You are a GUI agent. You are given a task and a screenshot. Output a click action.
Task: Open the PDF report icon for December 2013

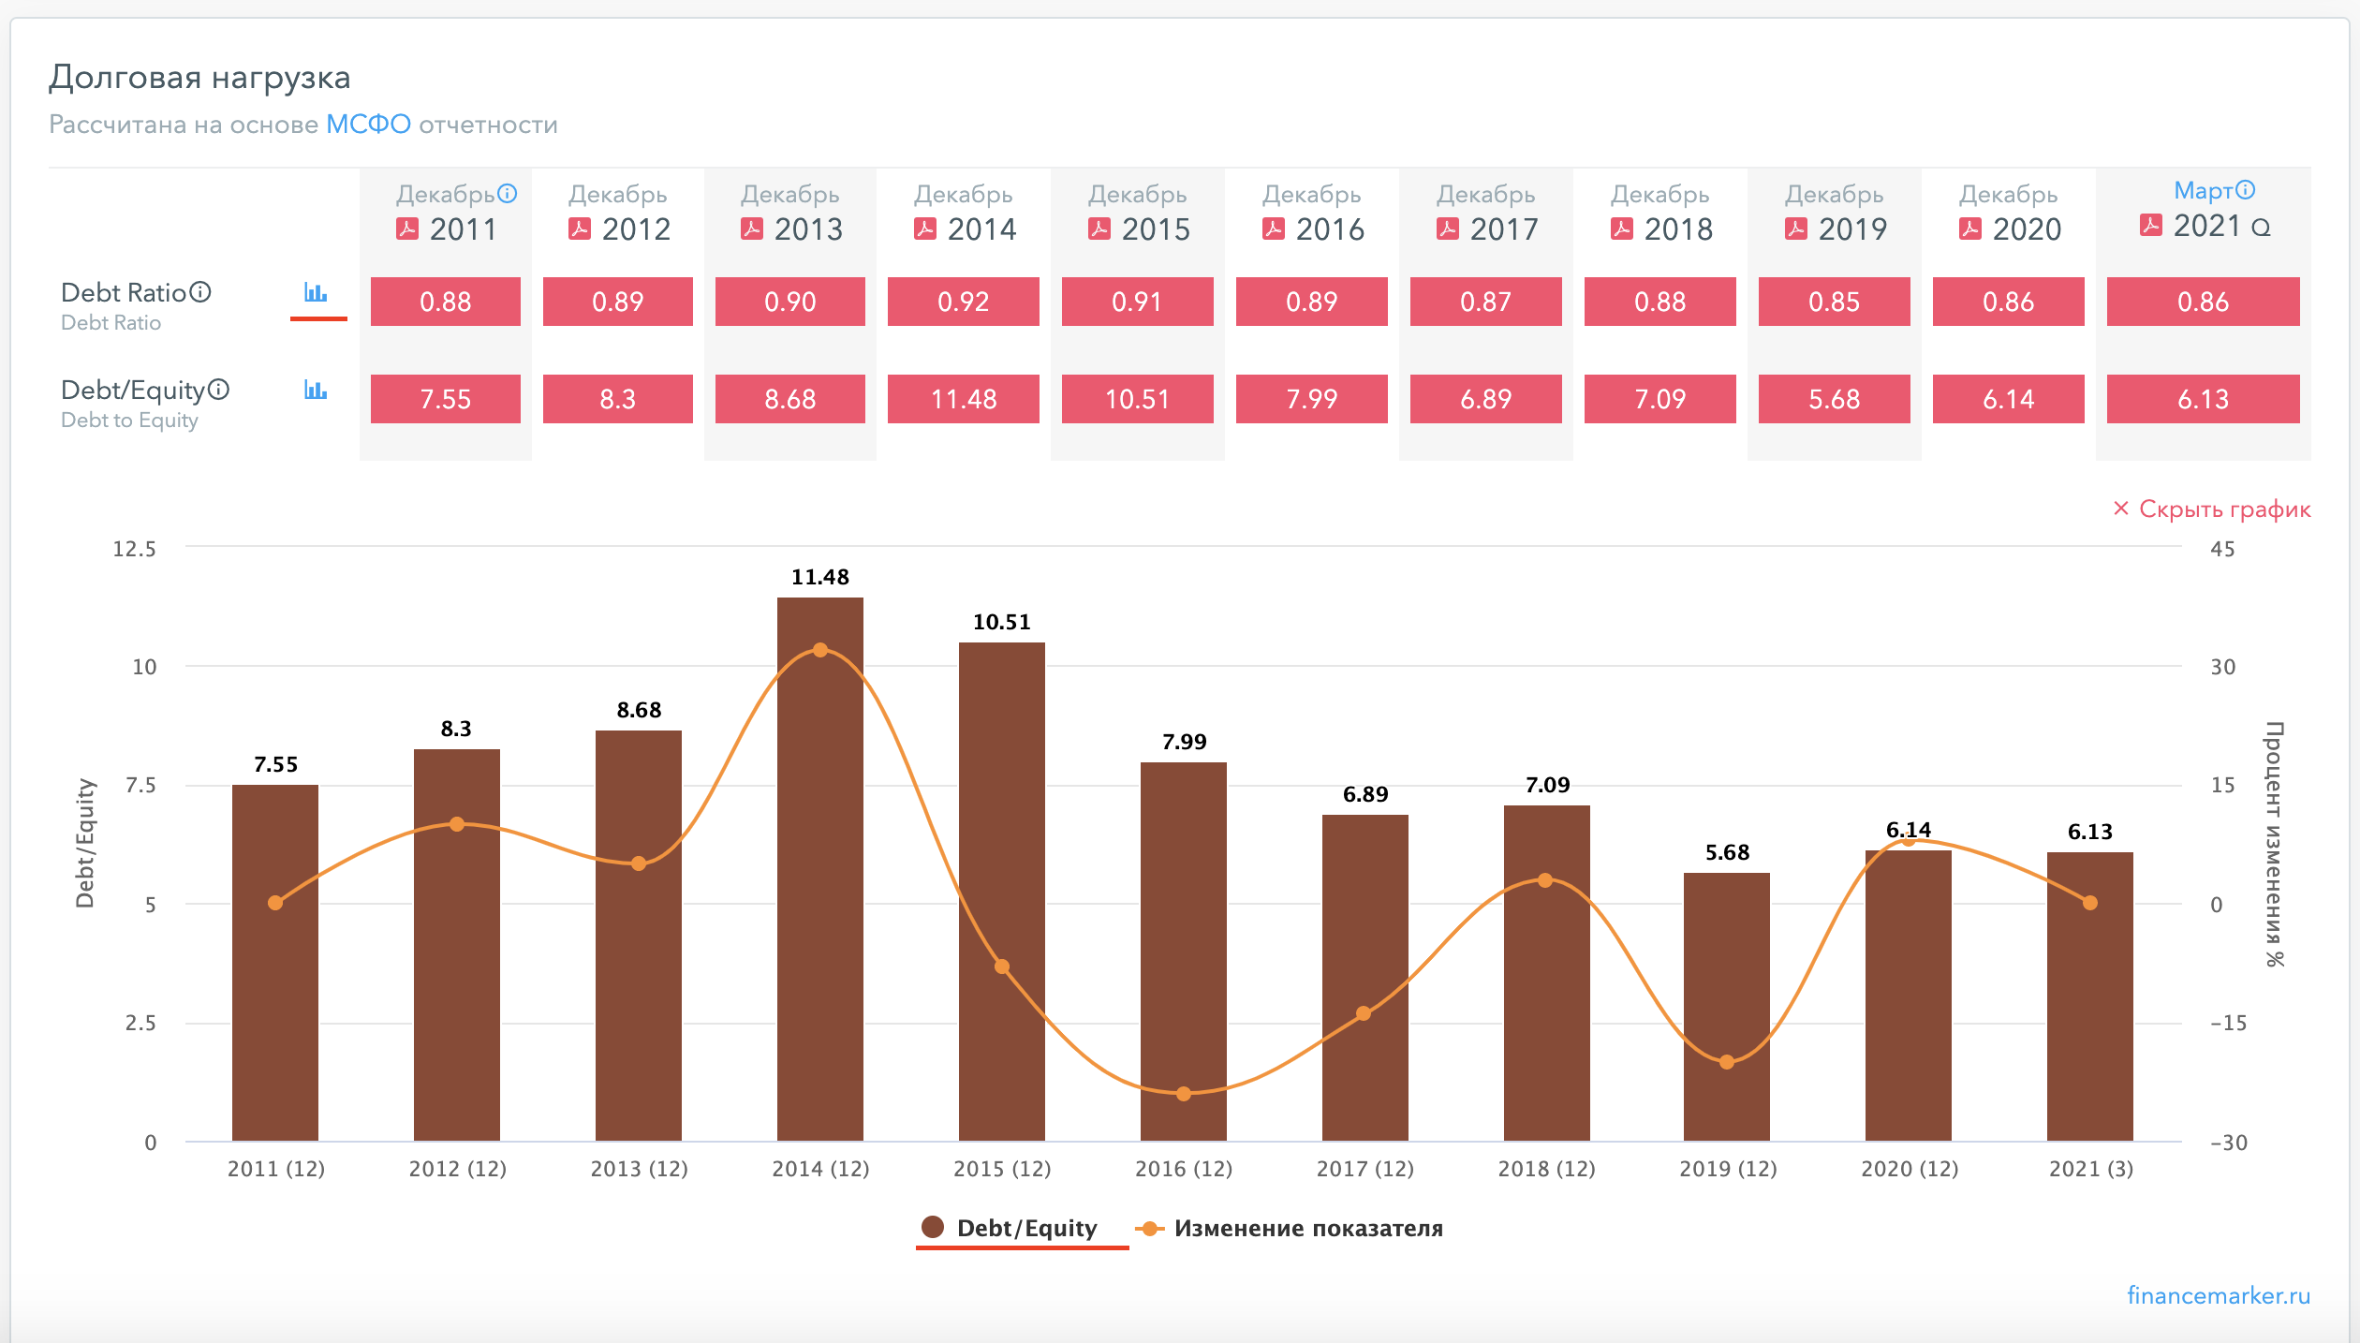pos(752,229)
